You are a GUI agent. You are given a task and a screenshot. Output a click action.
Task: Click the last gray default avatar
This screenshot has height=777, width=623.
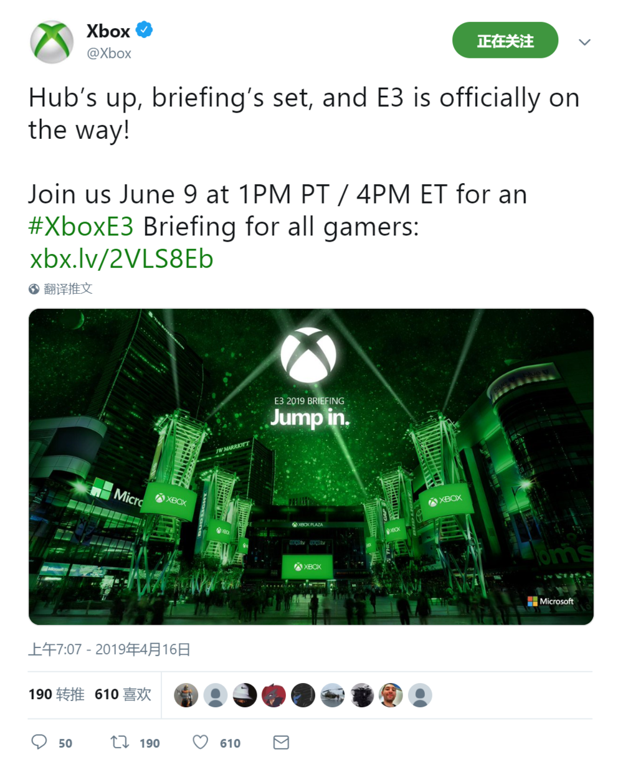[420, 695]
